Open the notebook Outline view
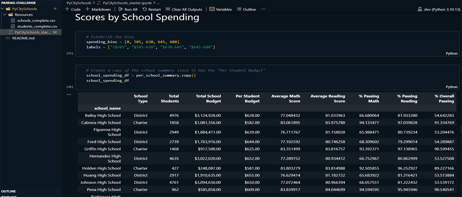The width and height of the screenshot is (462, 197). [246, 9]
